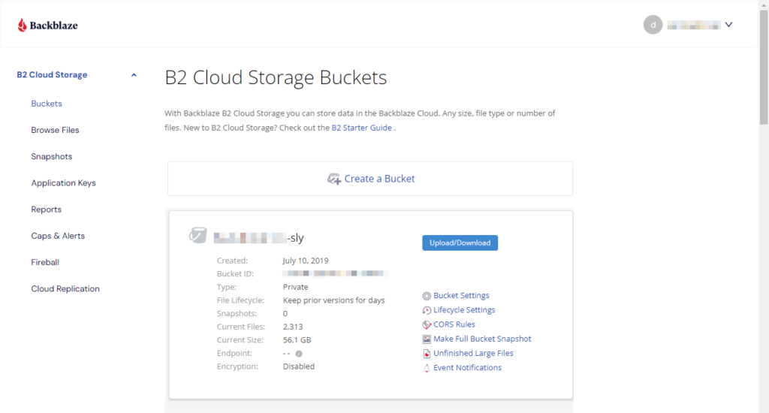Navigate to Application Keys
The image size is (769, 413).
click(63, 183)
